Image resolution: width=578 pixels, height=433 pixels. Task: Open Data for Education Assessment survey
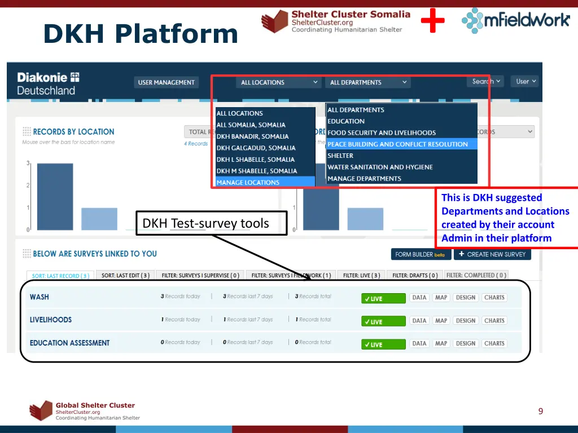(419, 343)
